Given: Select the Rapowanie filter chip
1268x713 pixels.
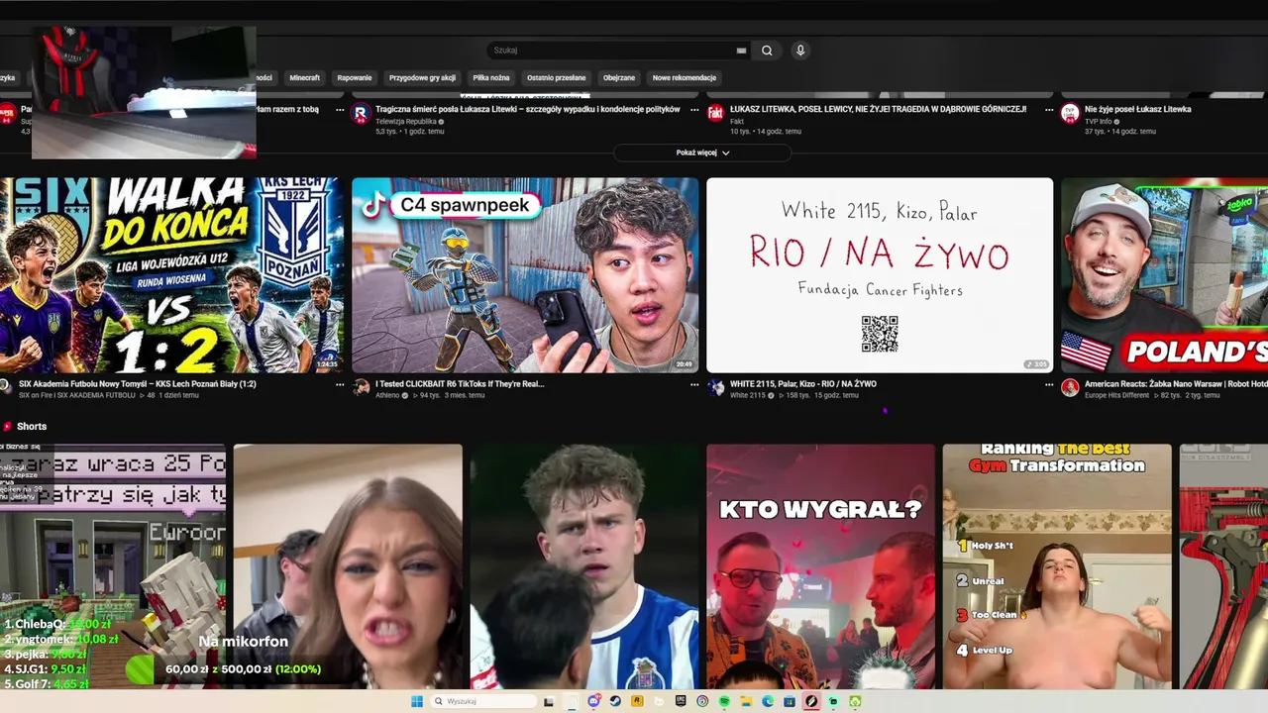Looking at the screenshot, I should pos(354,77).
